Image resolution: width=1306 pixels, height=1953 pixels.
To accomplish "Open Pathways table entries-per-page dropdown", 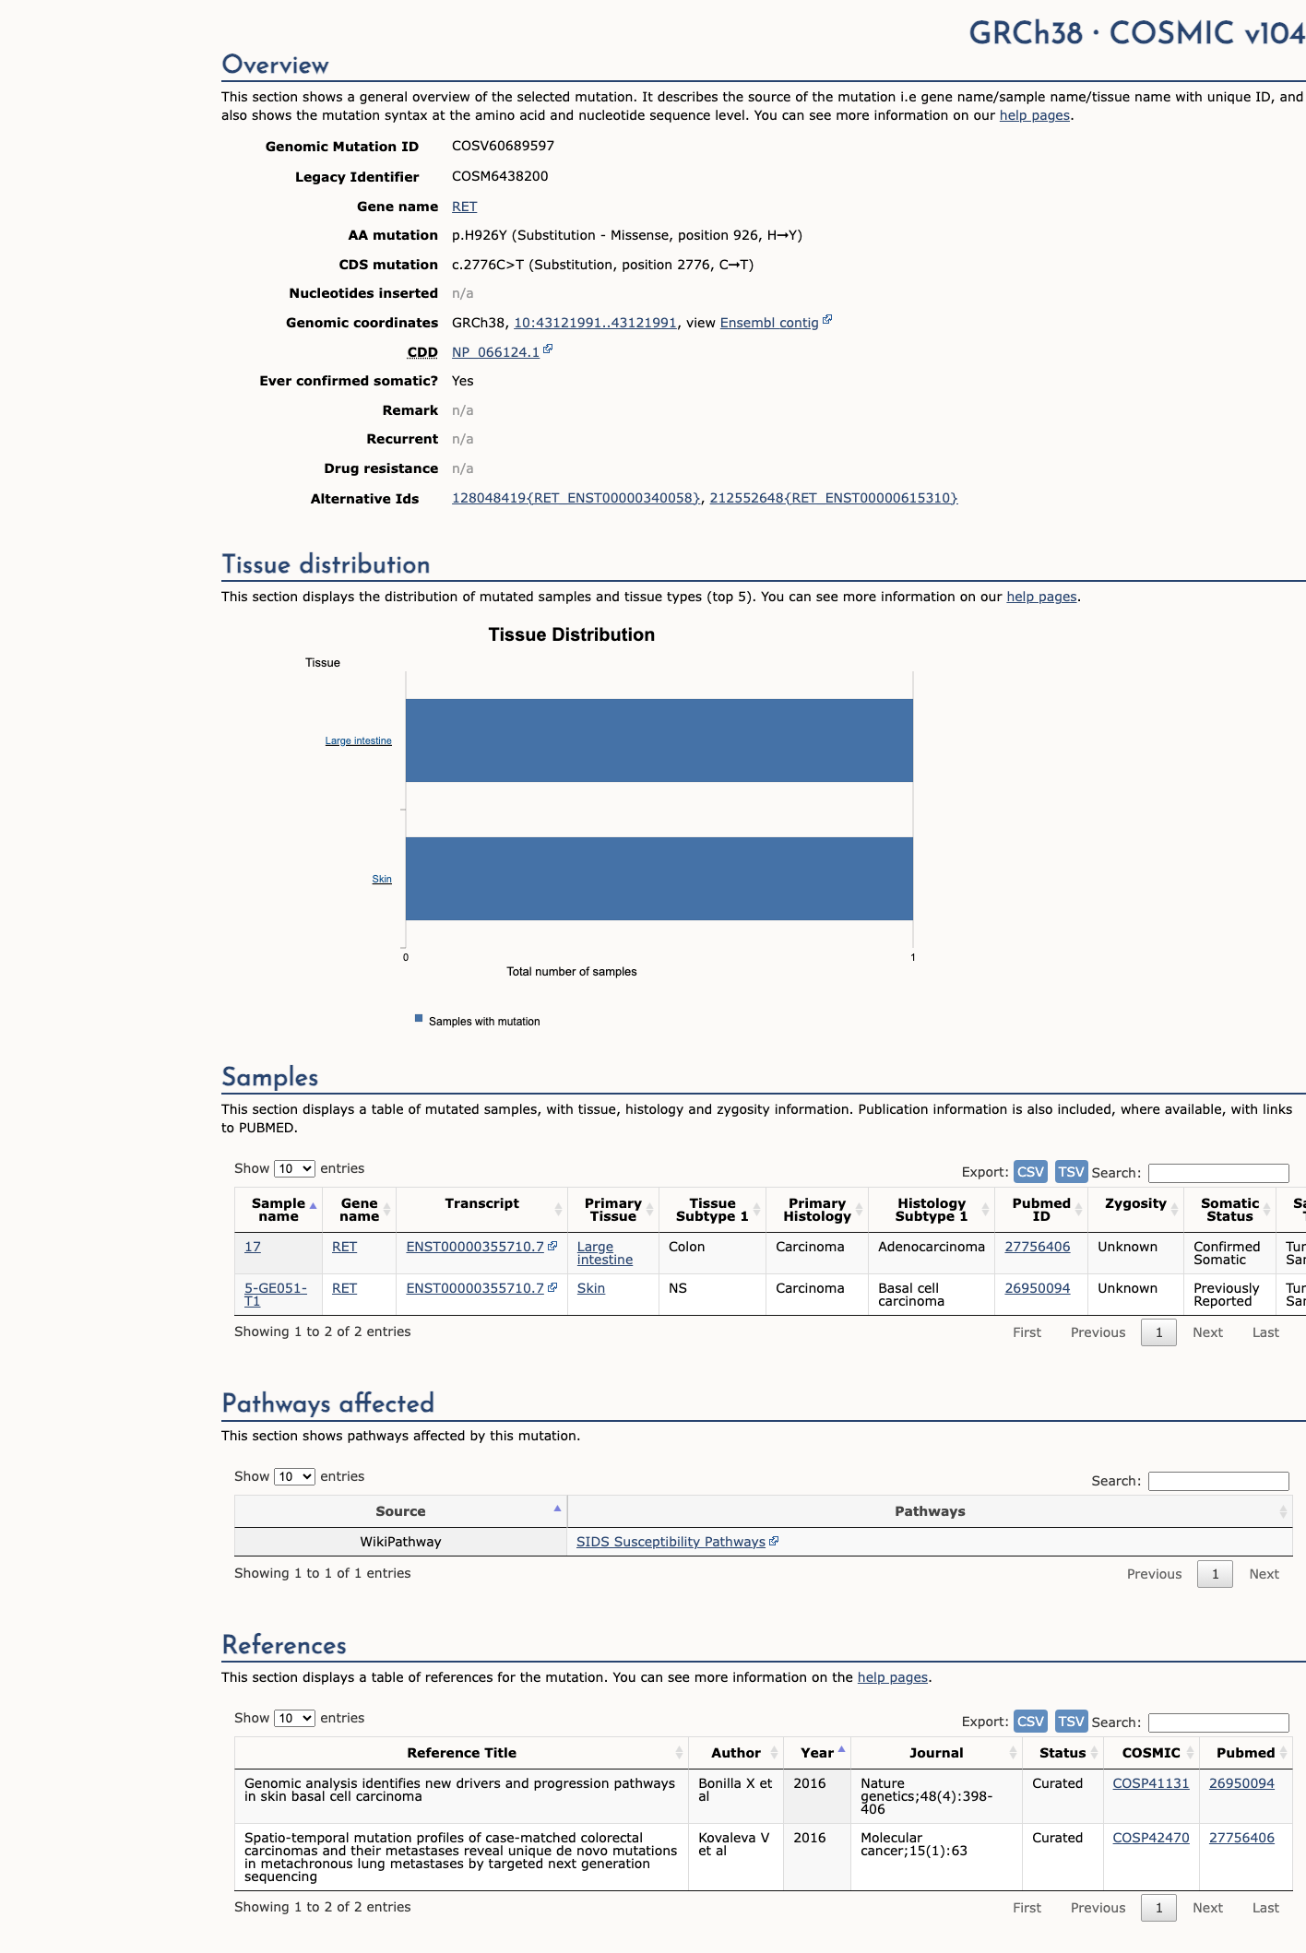I will point(294,1476).
